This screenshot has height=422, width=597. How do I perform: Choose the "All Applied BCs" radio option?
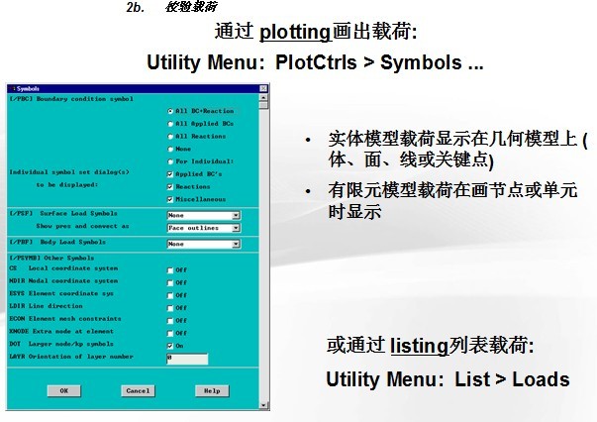coord(171,123)
